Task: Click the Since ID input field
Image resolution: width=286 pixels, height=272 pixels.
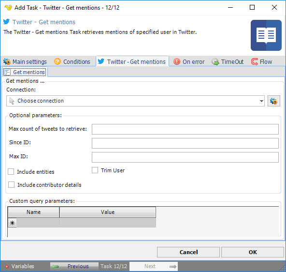Action: (x=185, y=143)
